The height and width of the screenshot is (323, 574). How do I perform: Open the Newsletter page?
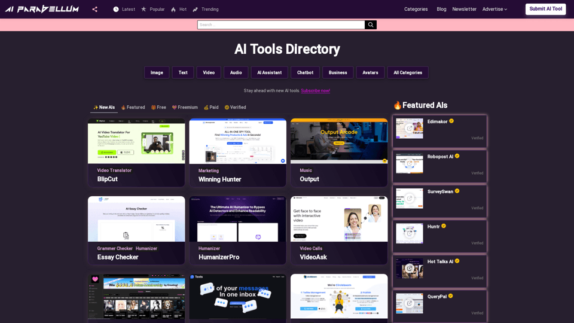click(464, 9)
